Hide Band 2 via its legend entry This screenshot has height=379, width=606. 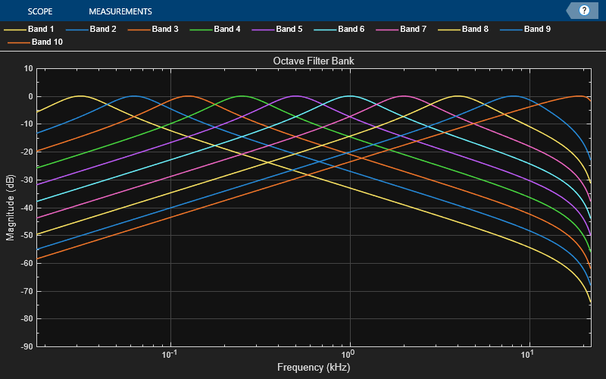(102, 30)
